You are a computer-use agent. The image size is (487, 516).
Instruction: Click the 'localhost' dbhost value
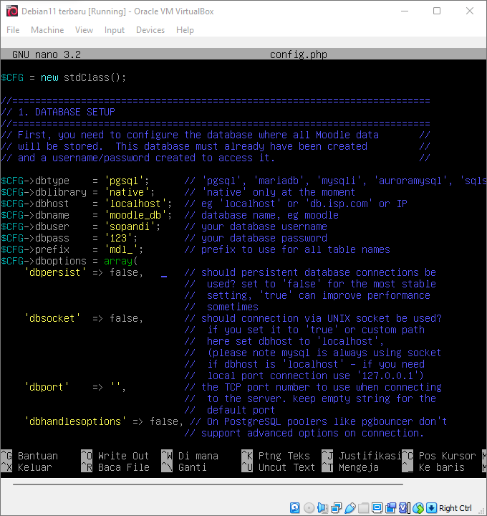pyautogui.click(x=135, y=204)
